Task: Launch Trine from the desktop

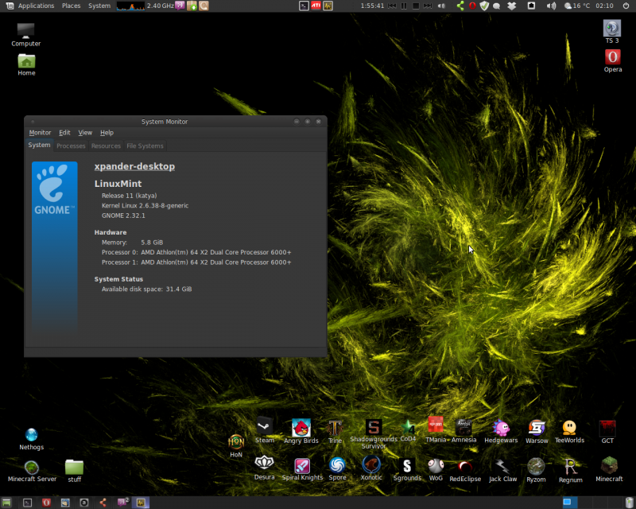Action: click(x=335, y=432)
